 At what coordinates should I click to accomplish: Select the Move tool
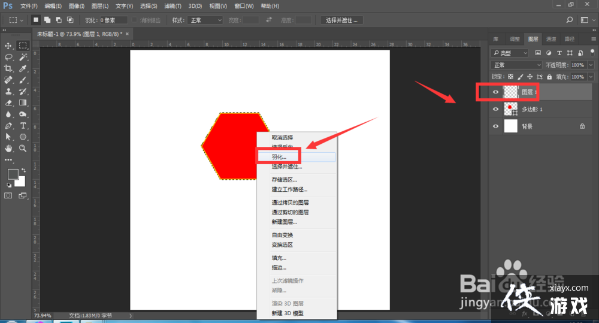[x=8, y=46]
